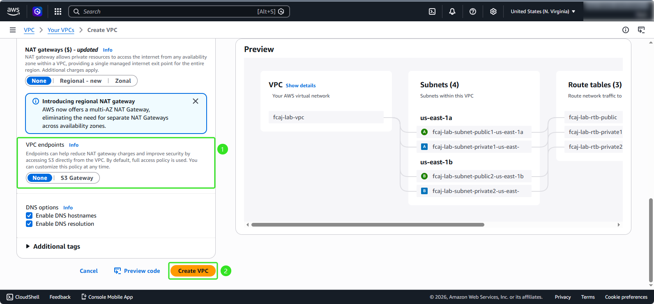Click the preview scroll-left arrow
Viewport: 654px width, 304px height.
pyautogui.click(x=247, y=225)
